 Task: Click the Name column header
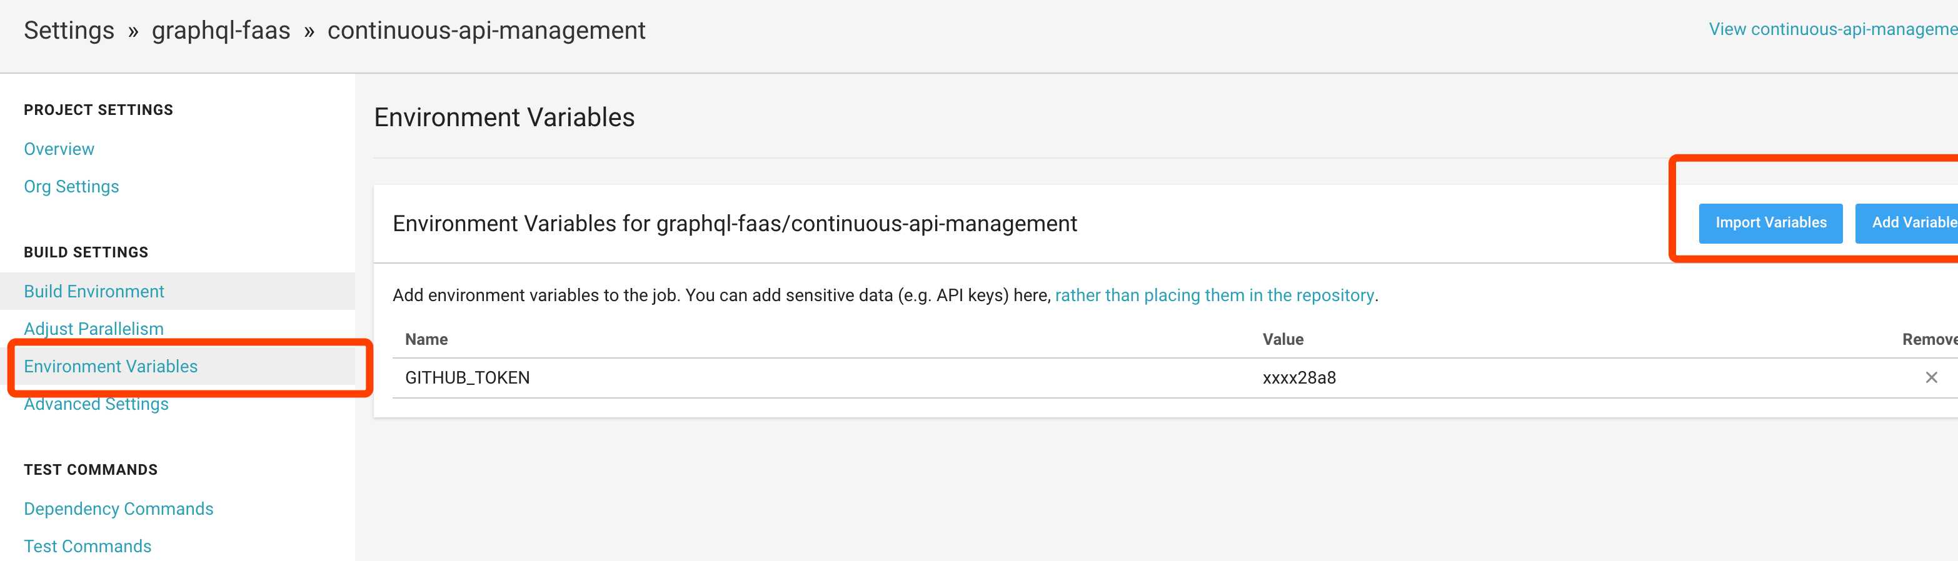coord(426,339)
